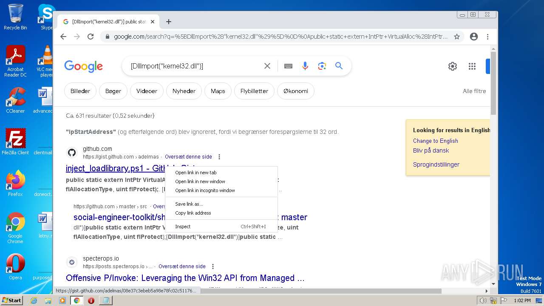This screenshot has width=544, height=306.
Task: Click Oversæt denne side for github.com
Action: [188, 157]
